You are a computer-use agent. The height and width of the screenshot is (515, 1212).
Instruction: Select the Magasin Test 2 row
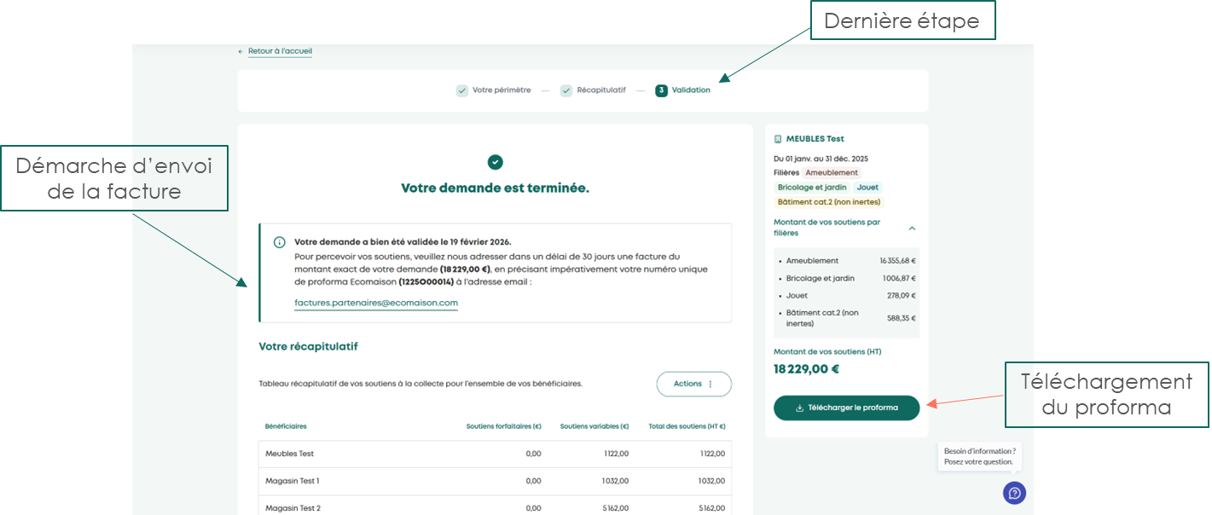495,507
